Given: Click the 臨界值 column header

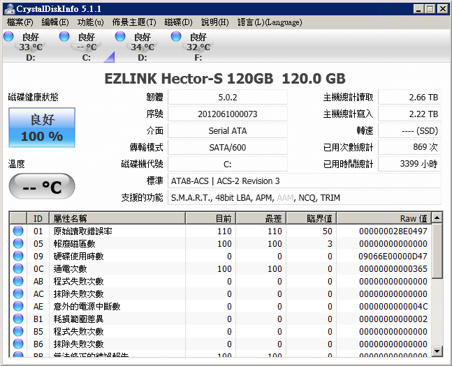Looking at the screenshot, I should pyautogui.click(x=312, y=218).
